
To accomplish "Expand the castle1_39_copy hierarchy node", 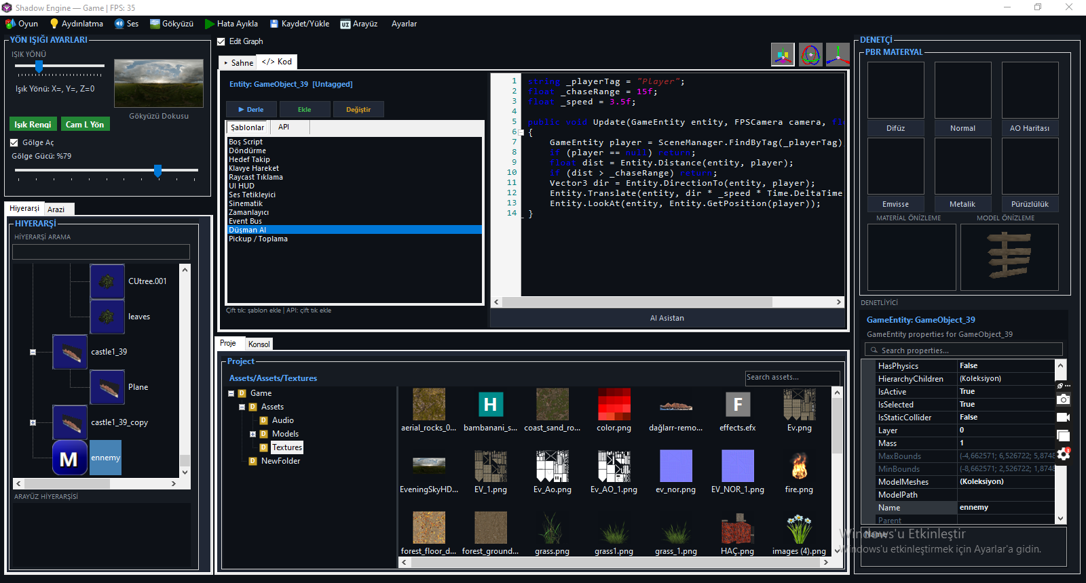I will pos(33,422).
